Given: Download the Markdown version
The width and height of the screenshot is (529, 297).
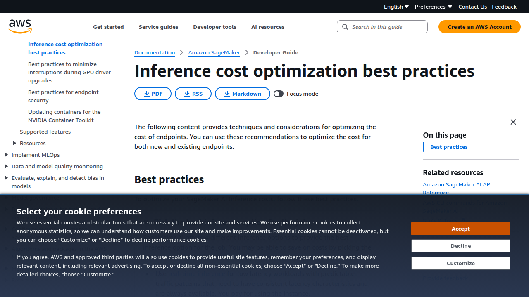Looking at the screenshot, I should [243, 94].
